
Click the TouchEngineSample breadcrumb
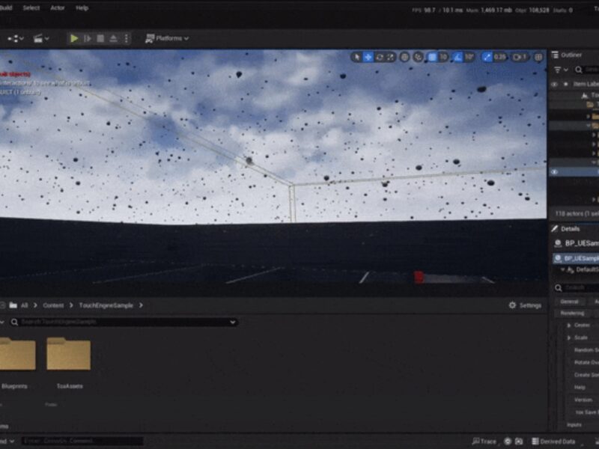pos(106,305)
